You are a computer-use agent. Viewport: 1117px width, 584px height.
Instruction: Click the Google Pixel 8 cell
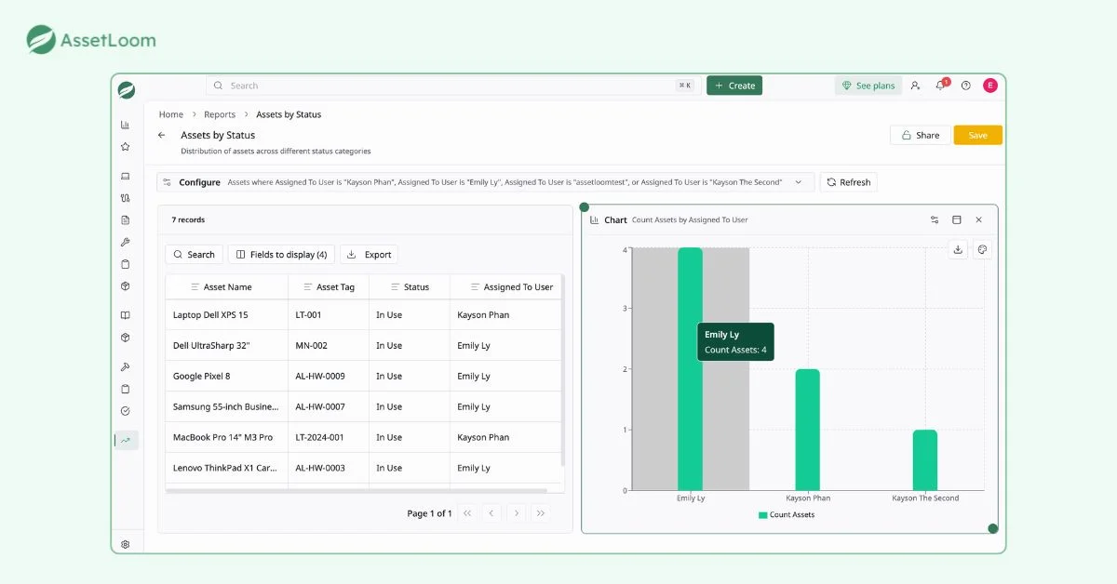coord(227,377)
